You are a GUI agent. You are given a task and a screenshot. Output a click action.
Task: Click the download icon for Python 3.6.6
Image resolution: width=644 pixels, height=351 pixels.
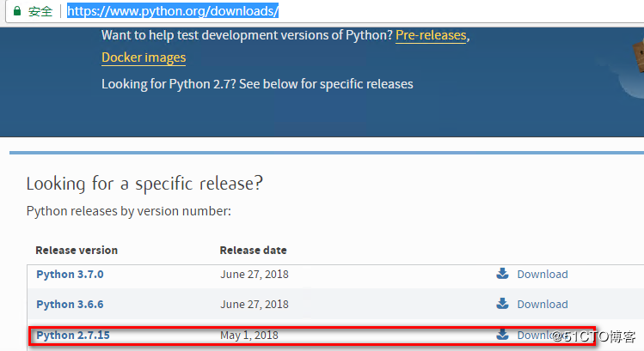(502, 304)
